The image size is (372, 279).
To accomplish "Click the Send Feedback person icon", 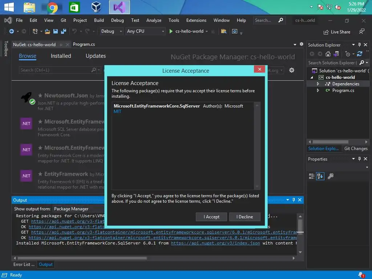I will pyautogui.click(x=361, y=31).
